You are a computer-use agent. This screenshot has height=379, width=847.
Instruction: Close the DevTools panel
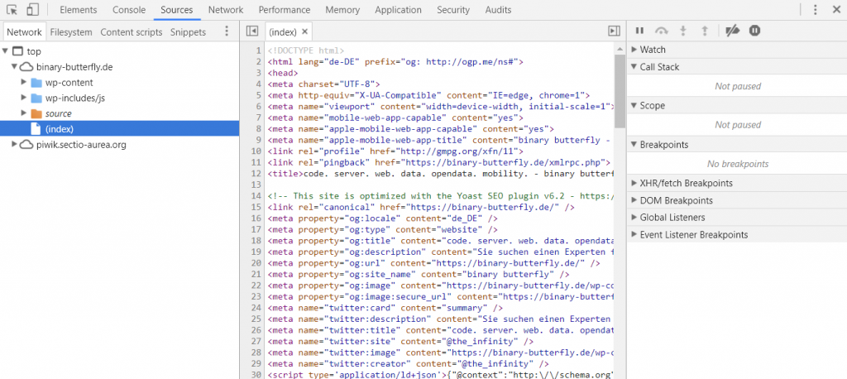coord(836,10)
